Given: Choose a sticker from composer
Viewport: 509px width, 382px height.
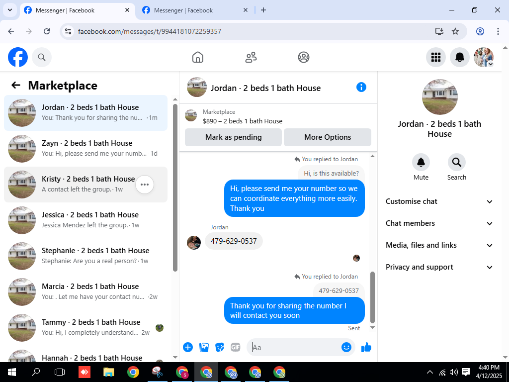Looking at the screenshot, I should click(220, 347).
